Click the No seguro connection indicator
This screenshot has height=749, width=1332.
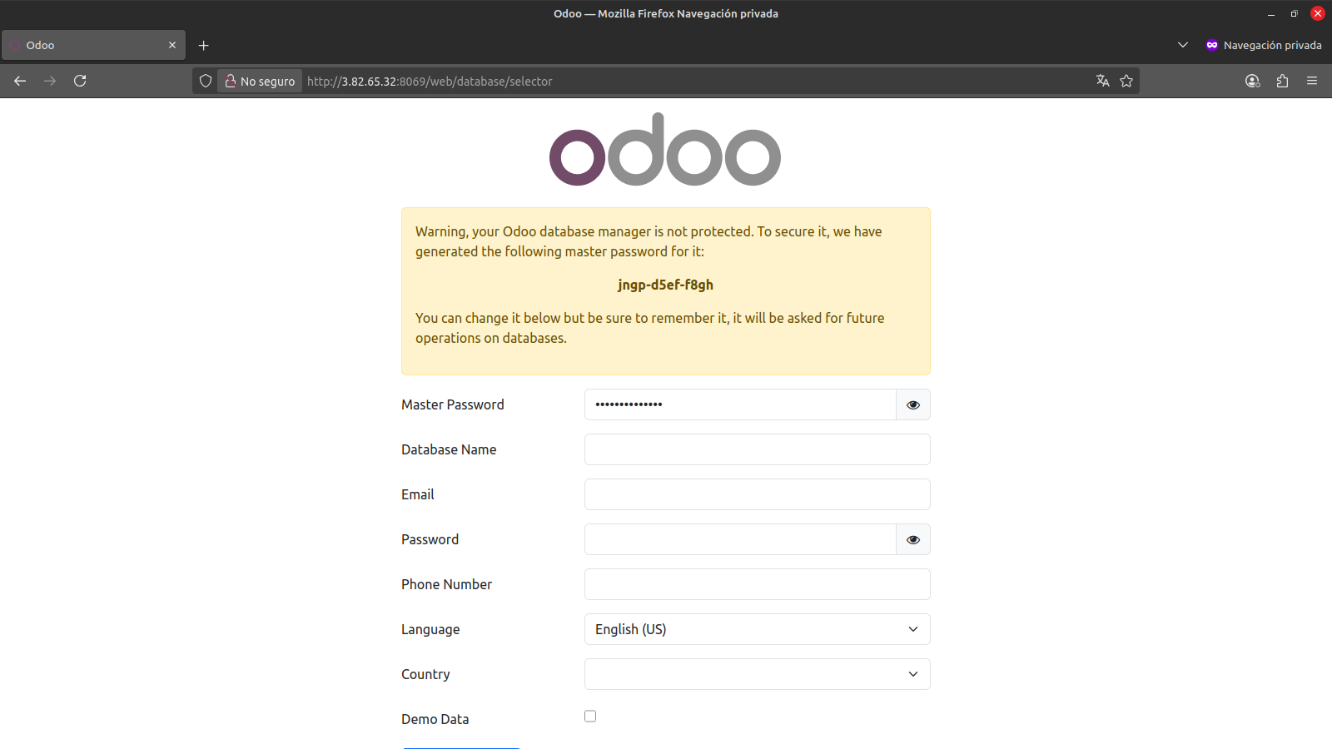260,81
